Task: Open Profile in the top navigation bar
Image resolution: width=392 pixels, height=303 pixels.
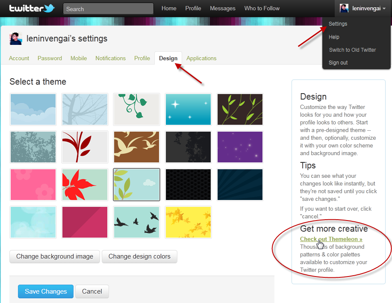Action: [x=193, y=9]
